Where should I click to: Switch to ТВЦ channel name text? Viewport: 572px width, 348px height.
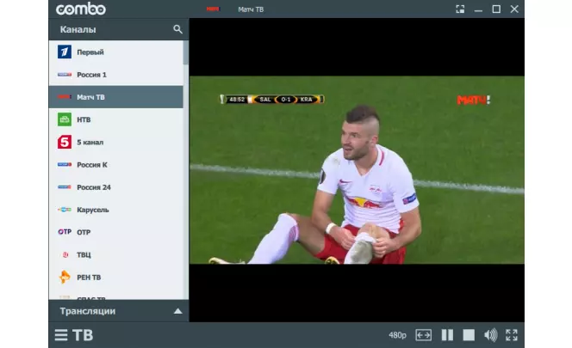tap(84, 255)
